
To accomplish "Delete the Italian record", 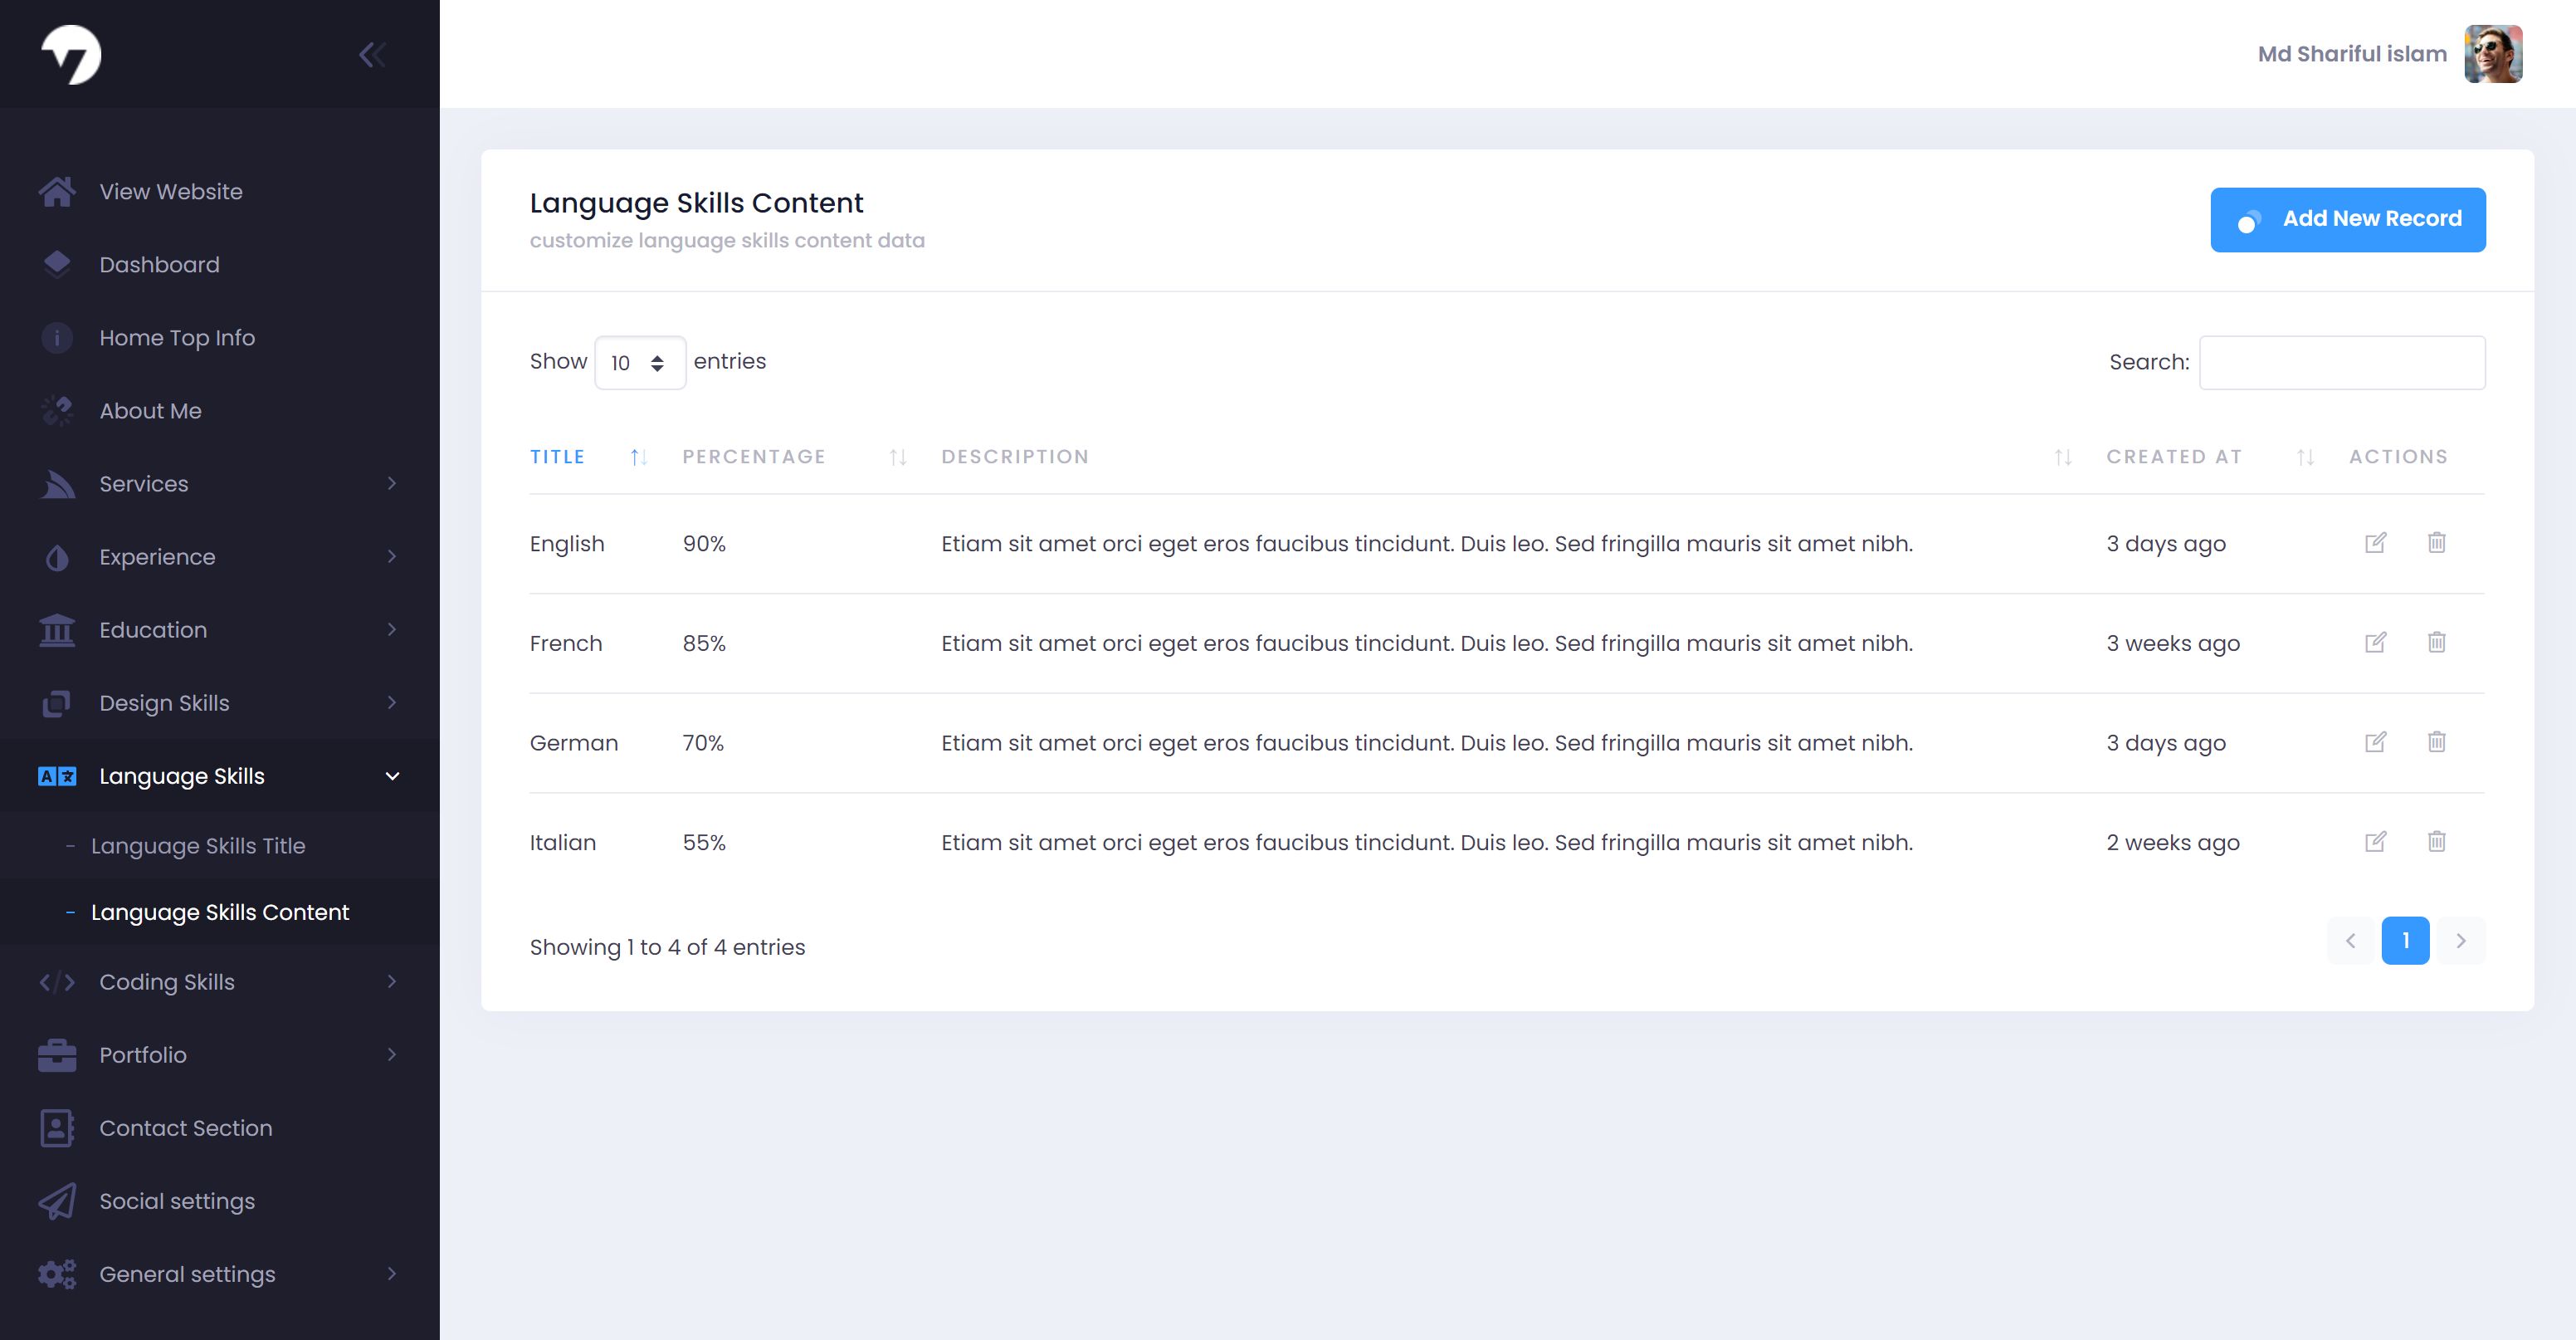I will 2437,841.
